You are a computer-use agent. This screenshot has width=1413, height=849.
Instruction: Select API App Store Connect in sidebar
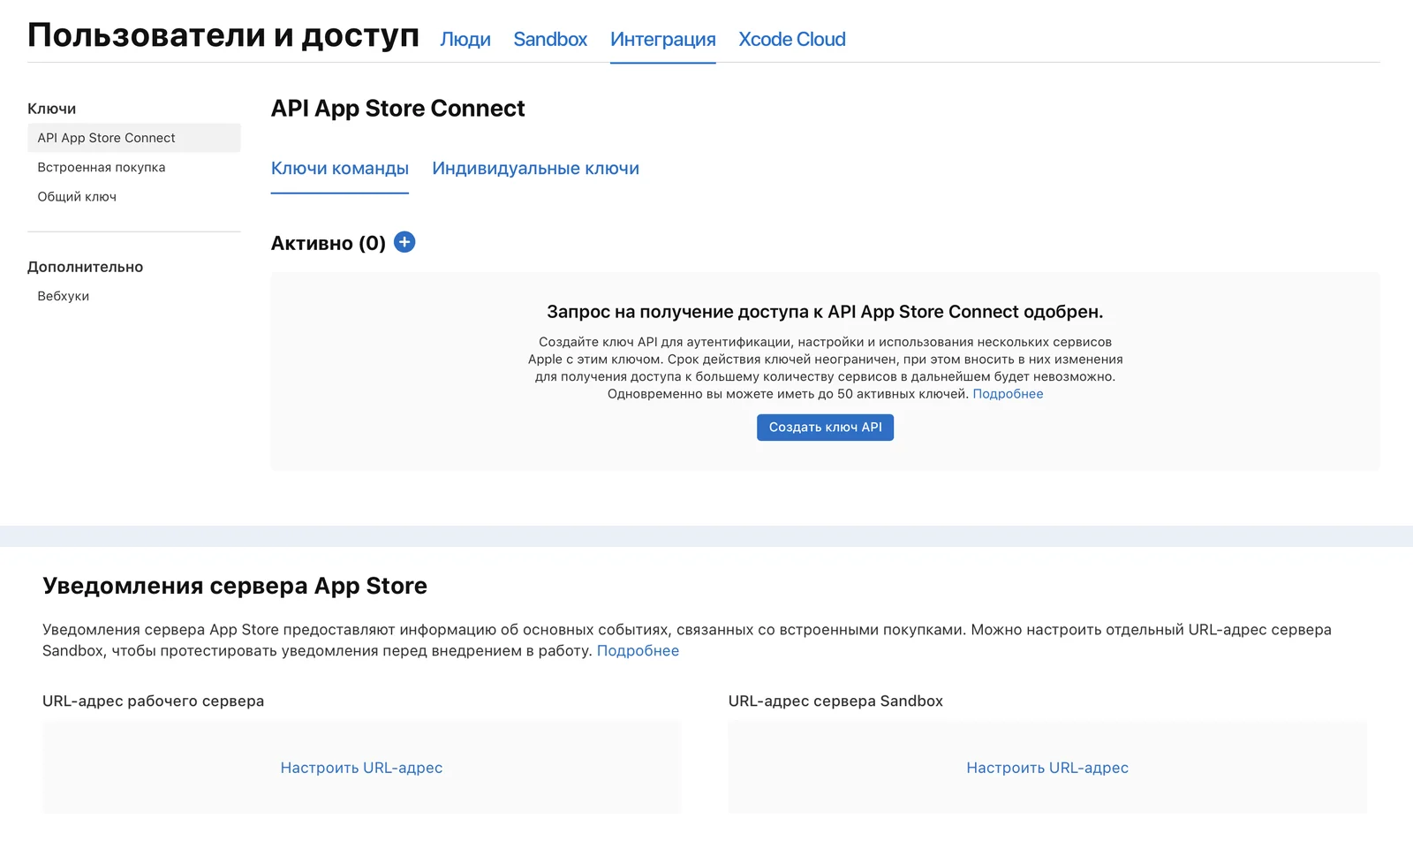click(134, 138)
